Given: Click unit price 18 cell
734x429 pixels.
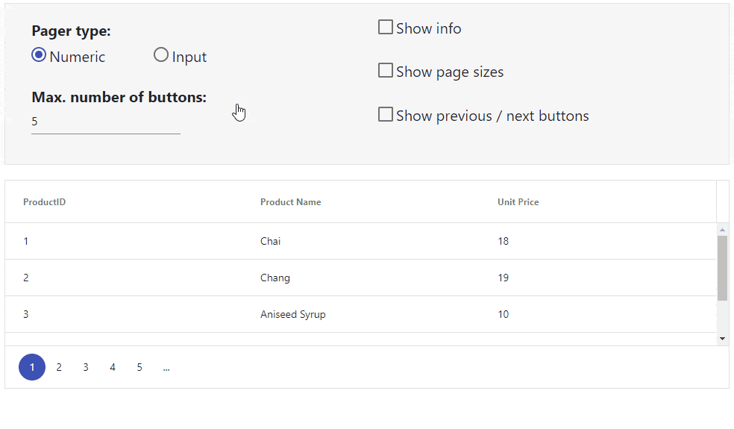Looking at the screenshot, I should pos(598,241).
